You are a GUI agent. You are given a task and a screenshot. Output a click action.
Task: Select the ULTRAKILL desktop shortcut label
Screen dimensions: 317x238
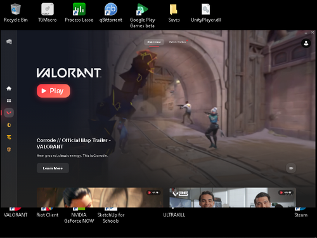[174, 215]
